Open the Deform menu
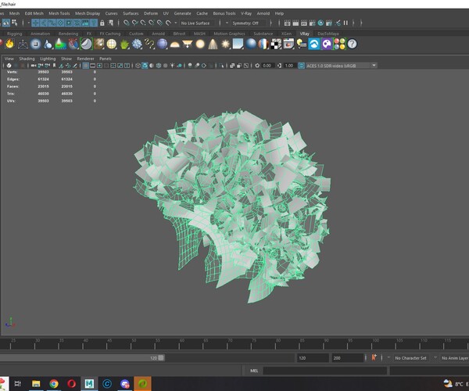 pos(151,13)
